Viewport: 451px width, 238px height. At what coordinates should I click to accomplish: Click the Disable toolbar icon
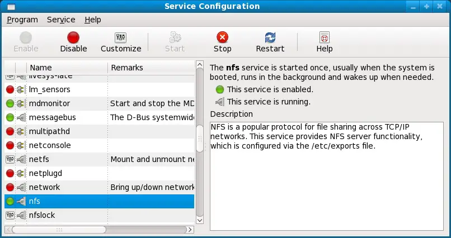tap(73, 37)
